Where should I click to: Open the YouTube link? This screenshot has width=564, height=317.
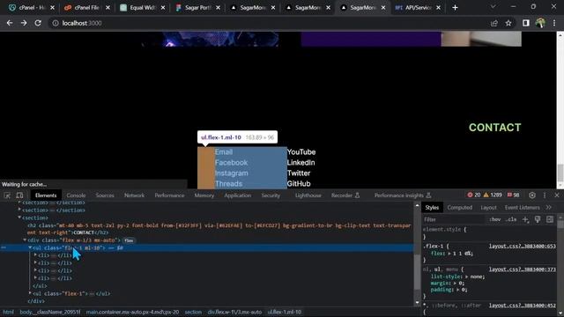[x=301, y=152]
